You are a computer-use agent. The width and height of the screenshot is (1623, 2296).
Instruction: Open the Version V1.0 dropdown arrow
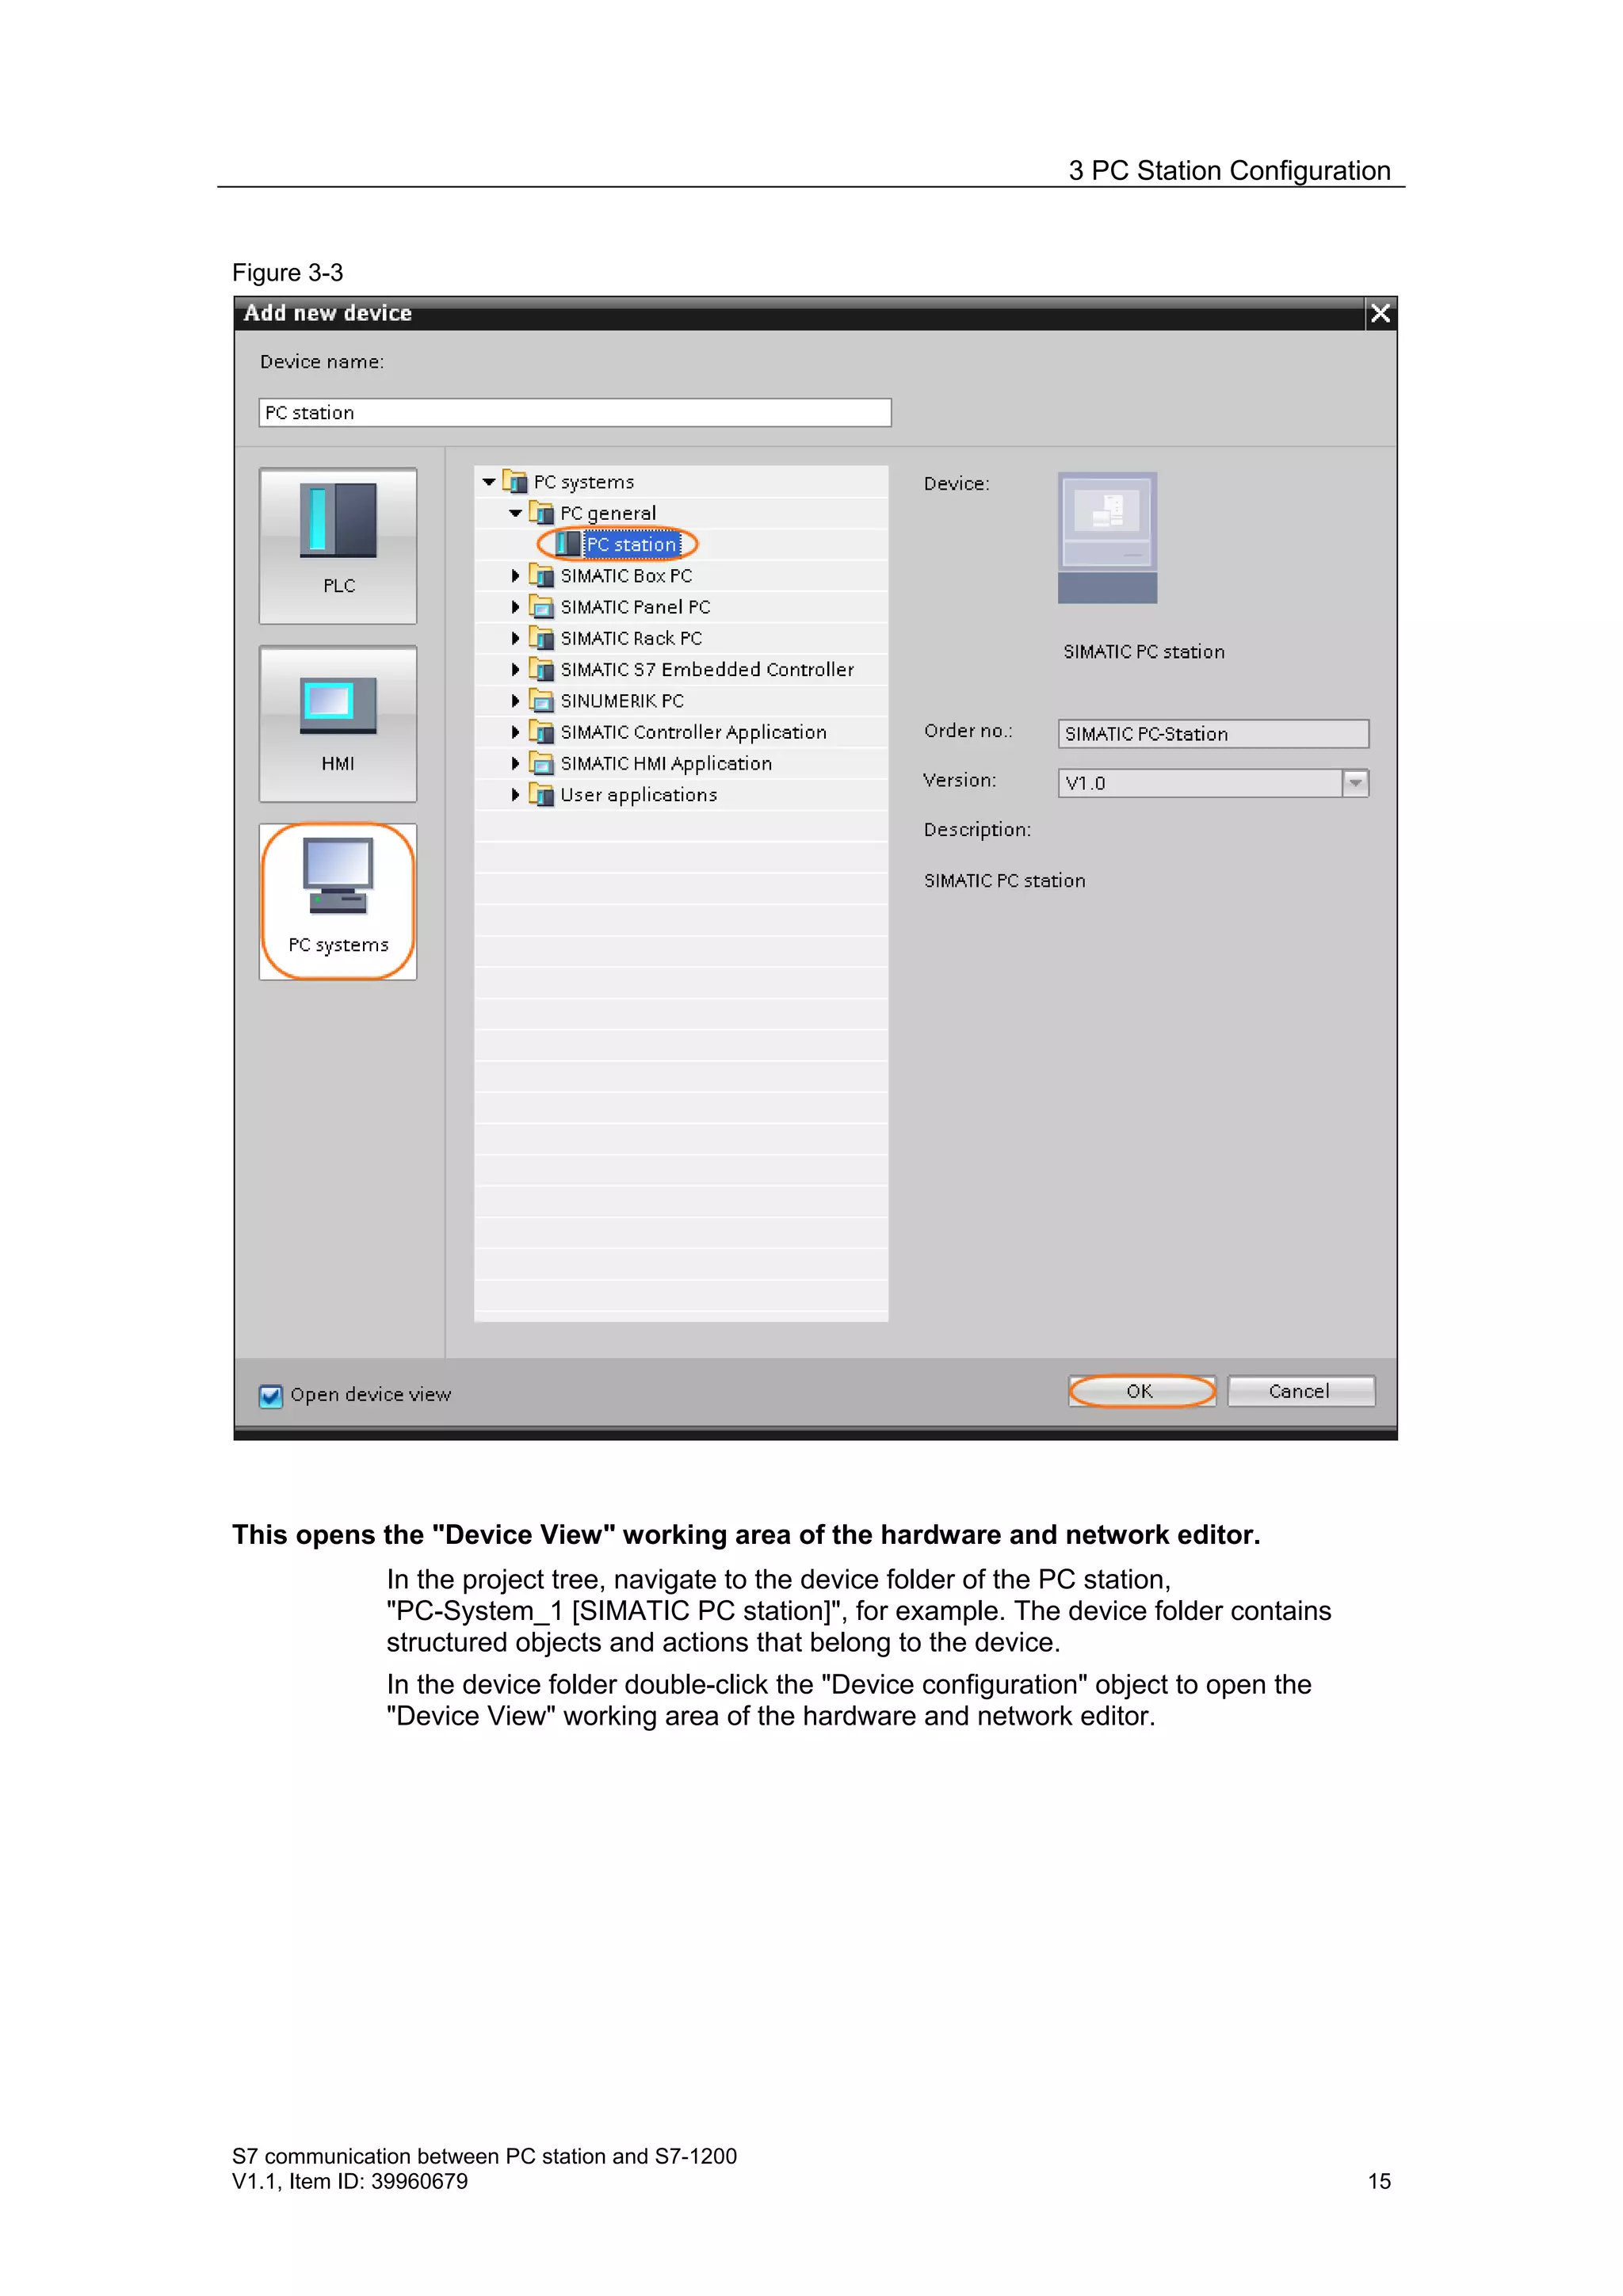(x=1355, y=783)
